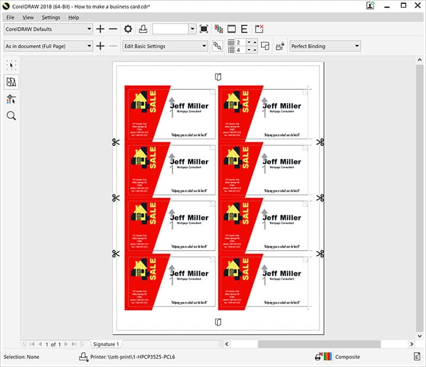Click the print button in toolbar
Image resolution: width=426 pixels, height=367 pixels.
143,29
